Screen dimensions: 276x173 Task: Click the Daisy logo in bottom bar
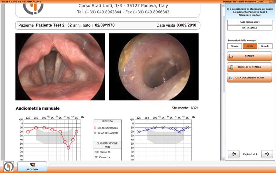[9, 166]
